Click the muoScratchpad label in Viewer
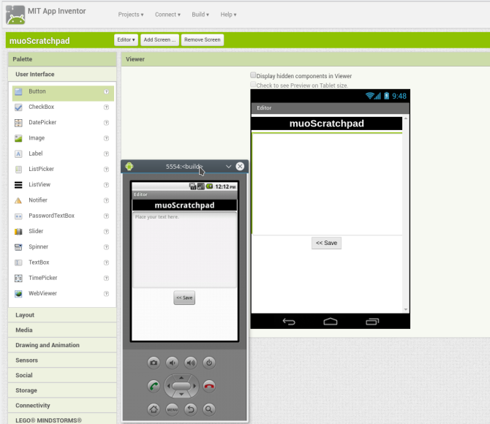This screenshot has height=424, width=490. tap(327, 124)
